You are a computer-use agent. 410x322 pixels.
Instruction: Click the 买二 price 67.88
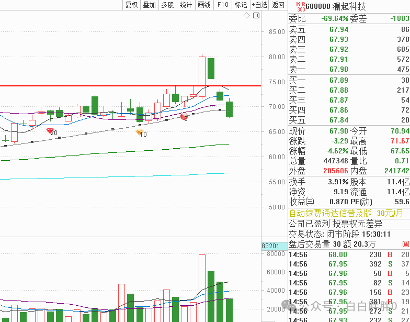[x=339, y=90]
